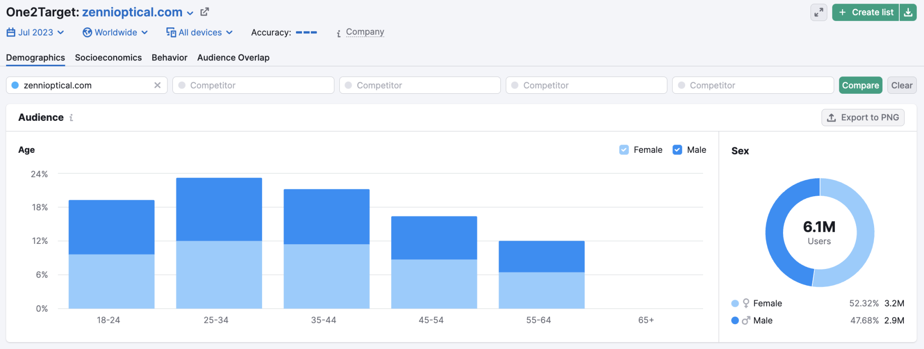The image size is (924, 349).
Task: Click the 47.68% male percentage value
Action: coord(865,320)
